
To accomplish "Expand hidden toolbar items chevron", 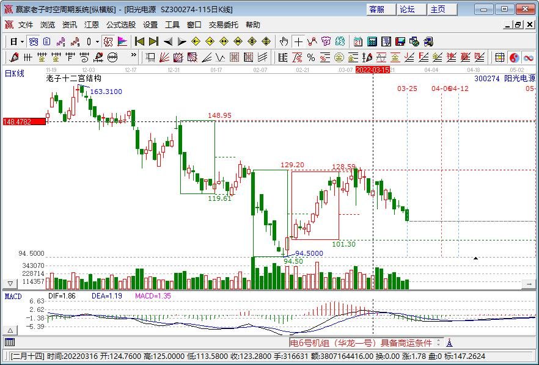I will click(x=133, y=55).
